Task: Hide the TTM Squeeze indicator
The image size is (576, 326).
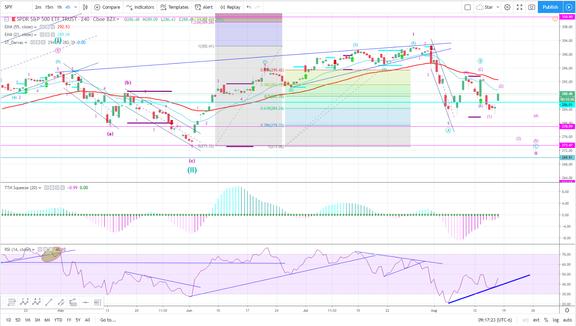Action: click(x=46, y=187)
